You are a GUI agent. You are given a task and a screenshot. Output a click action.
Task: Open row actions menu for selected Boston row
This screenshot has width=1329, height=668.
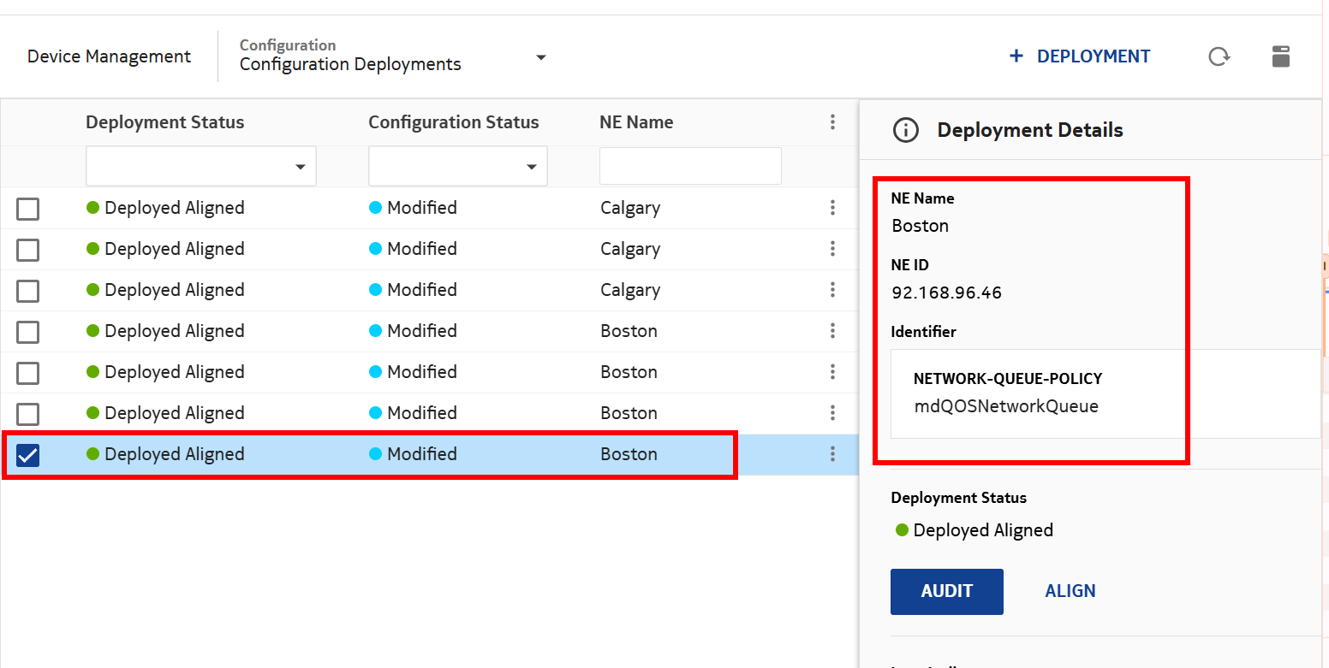click(x=832, y=454)
